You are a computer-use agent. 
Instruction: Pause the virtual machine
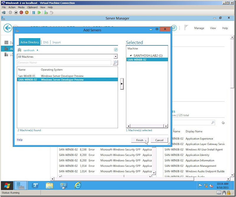point(34,13)
